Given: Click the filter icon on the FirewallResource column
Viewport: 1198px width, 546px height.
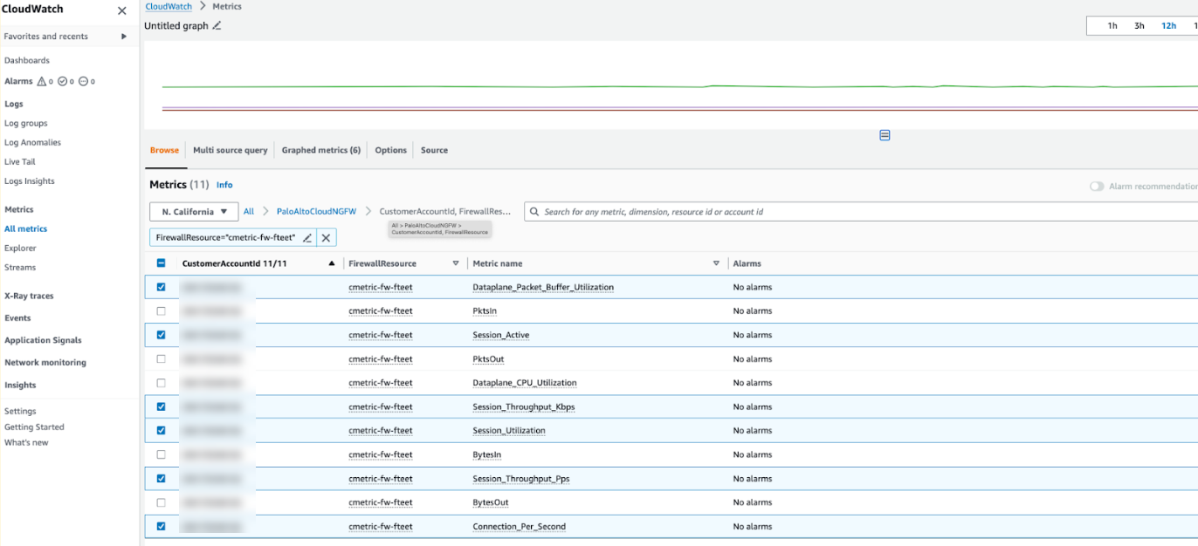Looking at the screenshot, I should [x=454, y=263].
